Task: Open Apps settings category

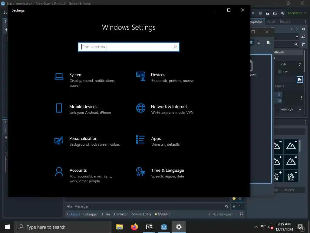Action: tap(158, 141)
